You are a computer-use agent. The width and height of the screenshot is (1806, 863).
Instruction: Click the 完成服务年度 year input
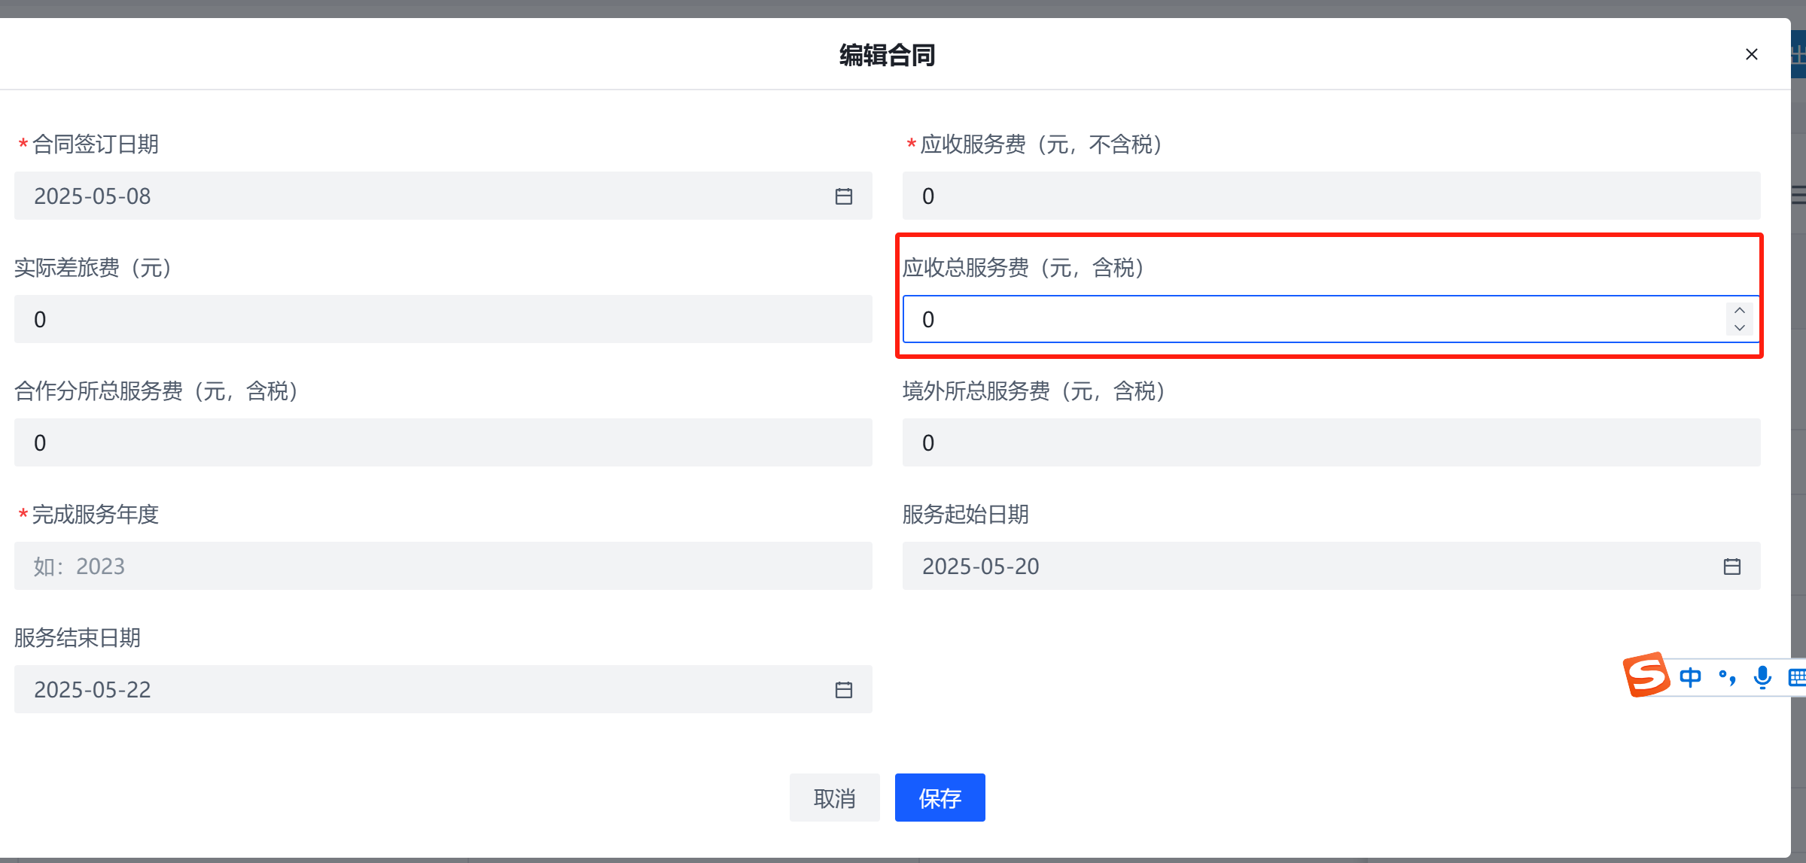[443, 566]
